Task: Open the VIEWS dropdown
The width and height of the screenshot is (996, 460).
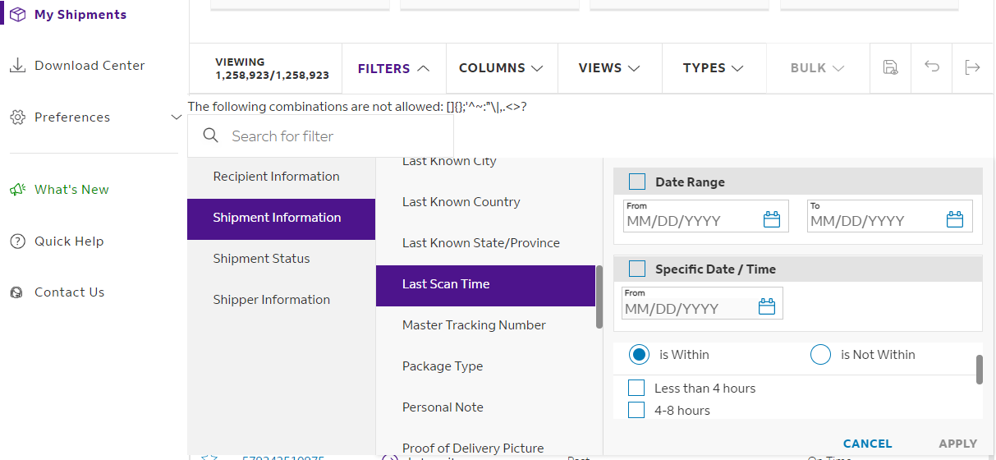Action: click(x=610, y=68)
